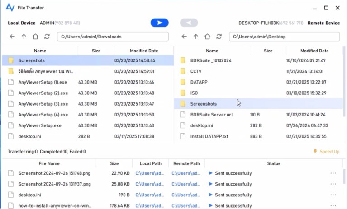Open remote device home folder

point(207,37)
